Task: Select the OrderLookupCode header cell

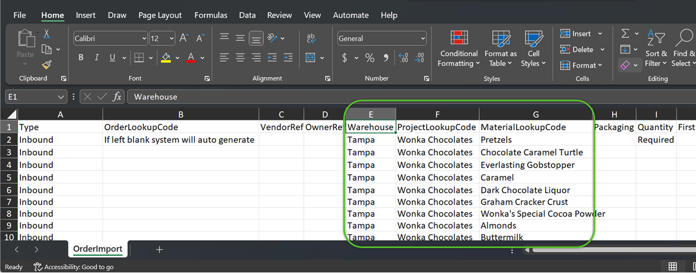Action: click(181, 127)
